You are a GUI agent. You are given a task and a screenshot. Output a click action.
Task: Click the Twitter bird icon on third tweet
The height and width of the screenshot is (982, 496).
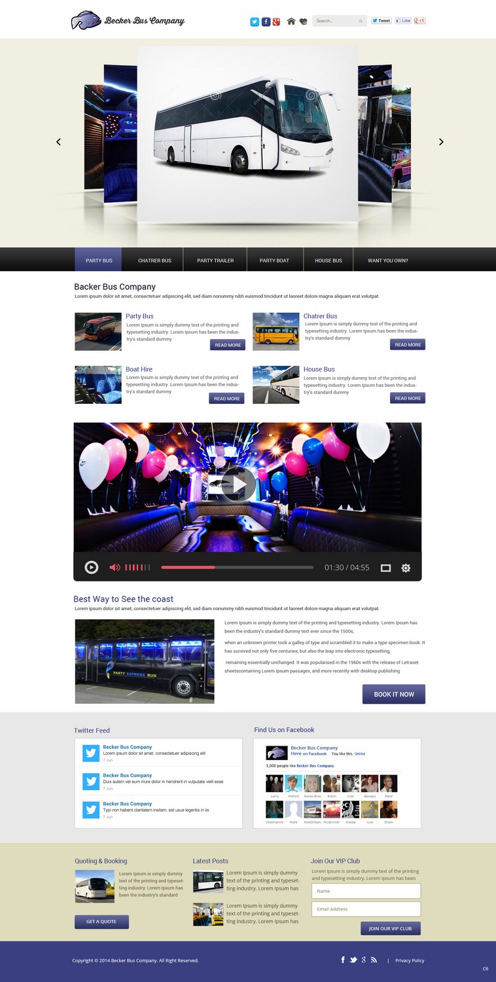coord(90,810)
